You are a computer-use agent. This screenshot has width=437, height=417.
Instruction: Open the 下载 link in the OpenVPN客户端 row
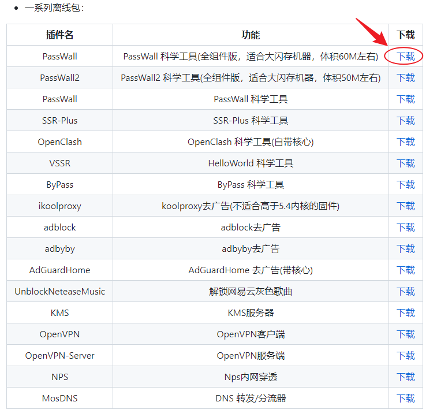coord(405,334)
